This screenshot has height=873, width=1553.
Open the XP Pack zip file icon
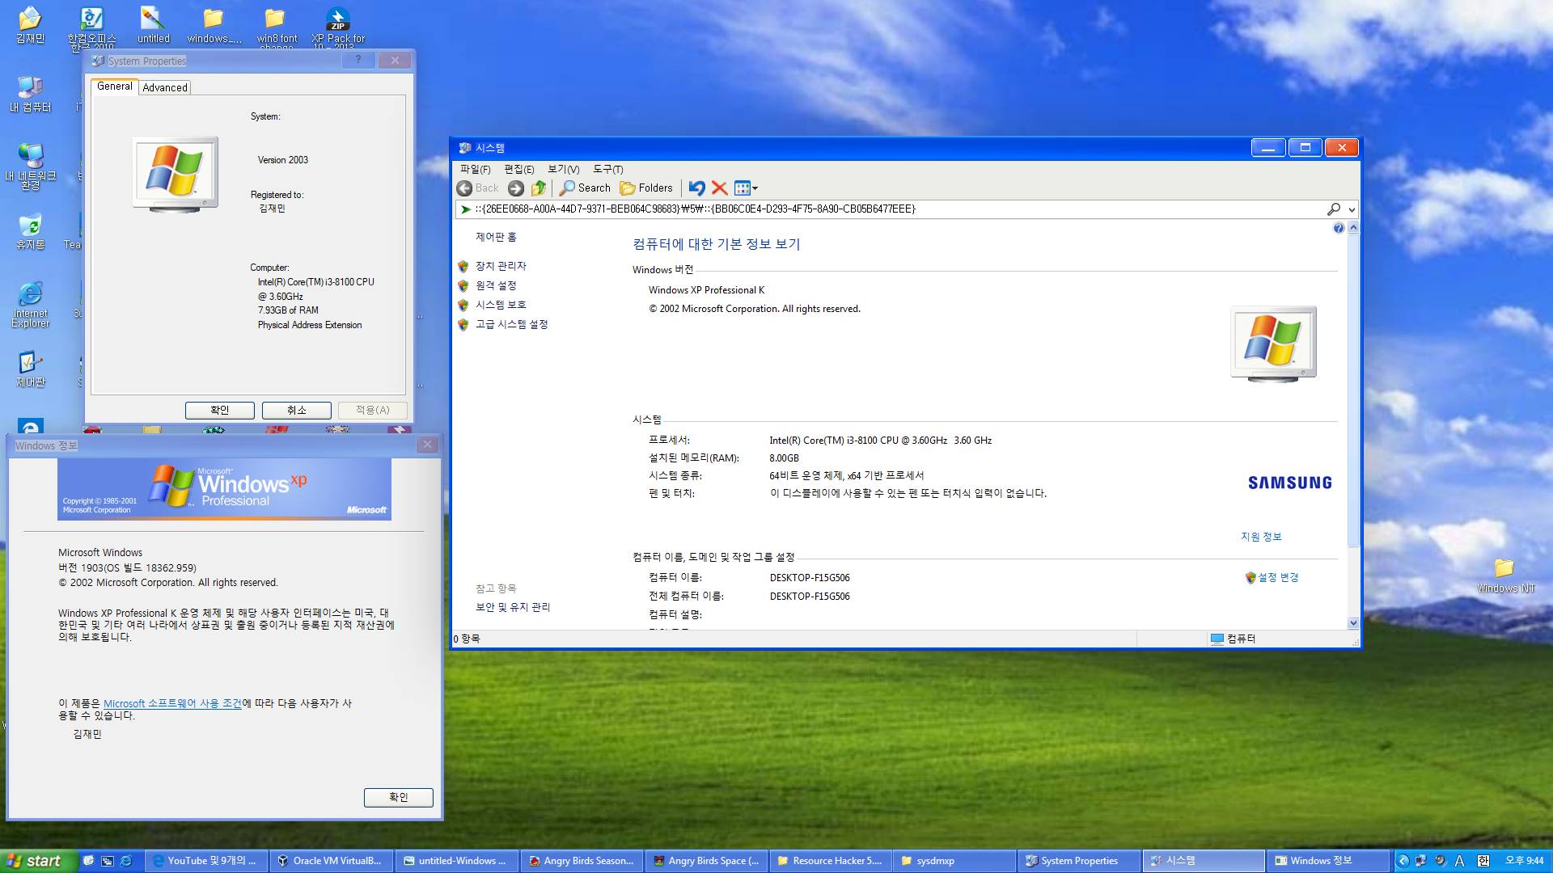point(338,27)
